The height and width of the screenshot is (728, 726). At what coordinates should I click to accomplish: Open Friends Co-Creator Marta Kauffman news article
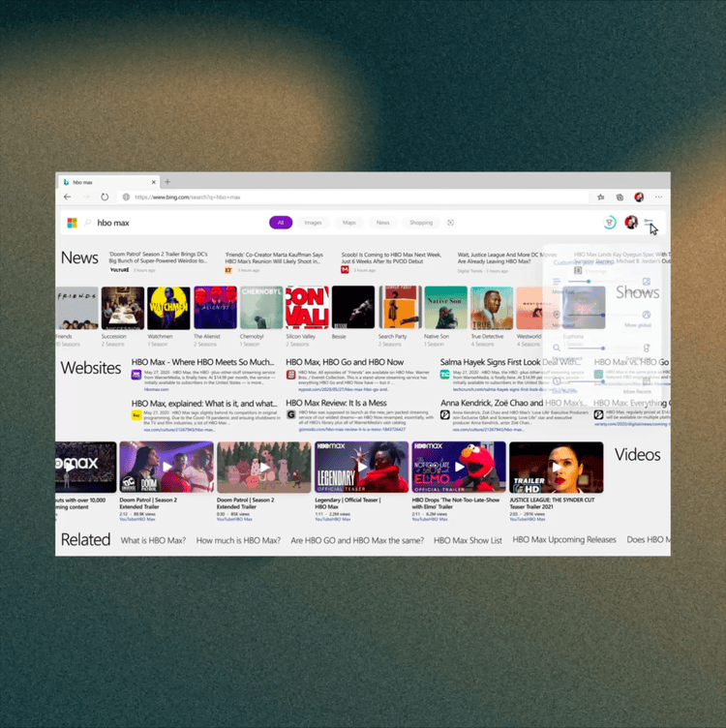coord(274,258)
